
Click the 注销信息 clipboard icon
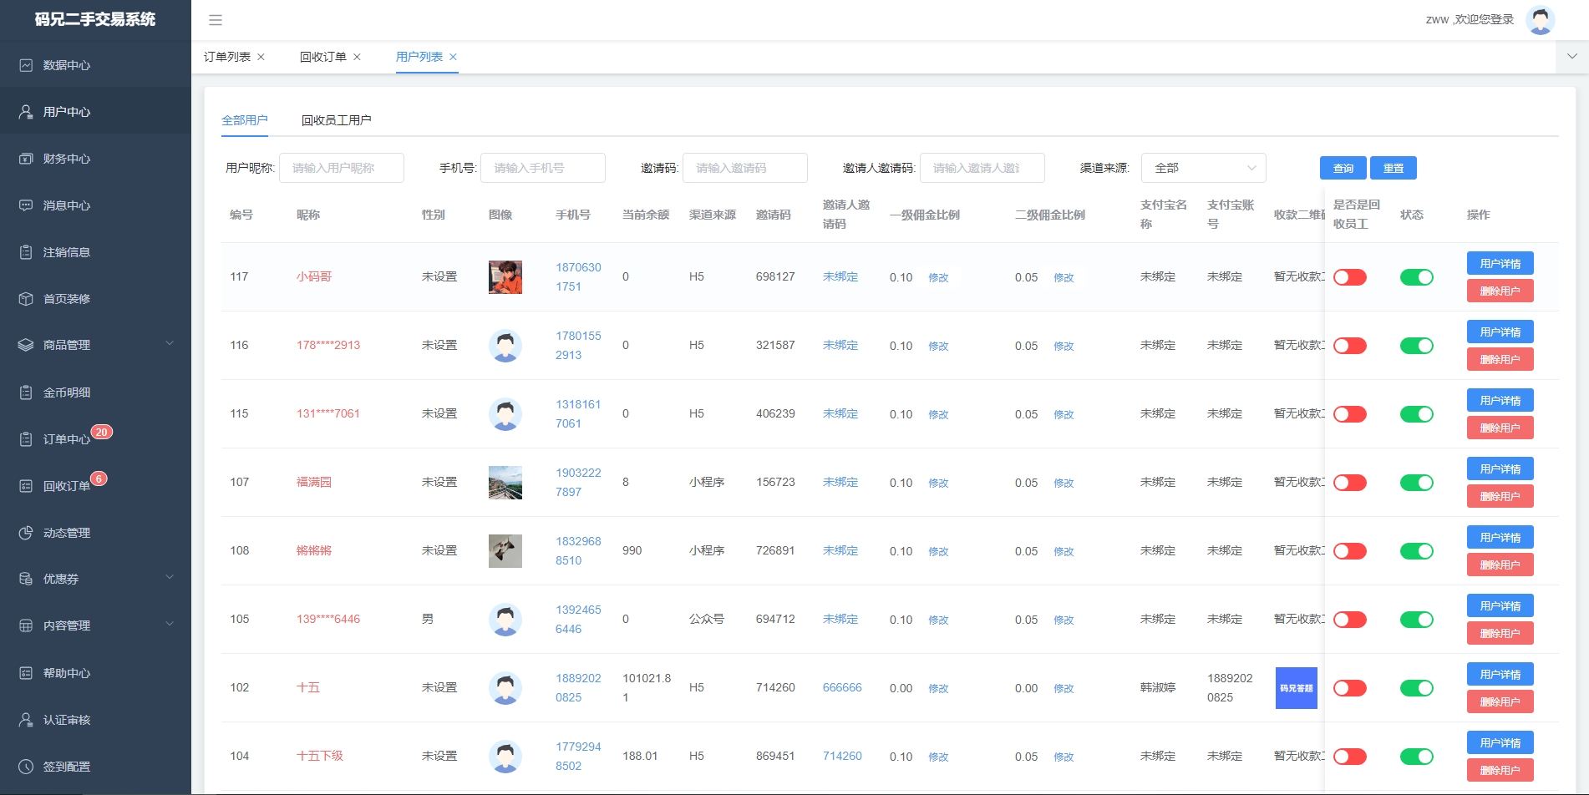pyautogui.click(x=26, y=252)
